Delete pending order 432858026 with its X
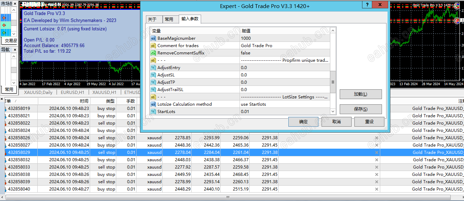The width and height of the screenshot is (464, 201). [376, 138]
